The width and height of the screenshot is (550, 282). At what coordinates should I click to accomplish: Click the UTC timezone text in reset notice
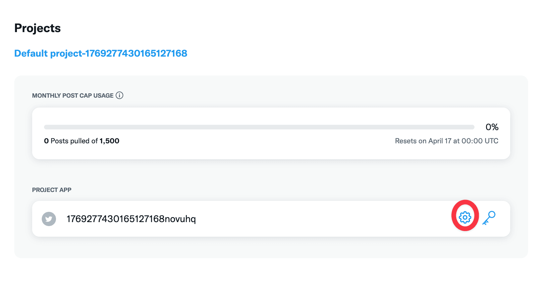(492, 141)
